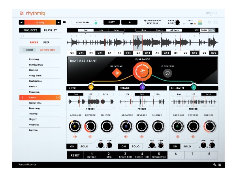The width and height of the screenshot is (237, 177).
Task: Click the MIDI Learn info indicator
Action: (x=96, y=23)
